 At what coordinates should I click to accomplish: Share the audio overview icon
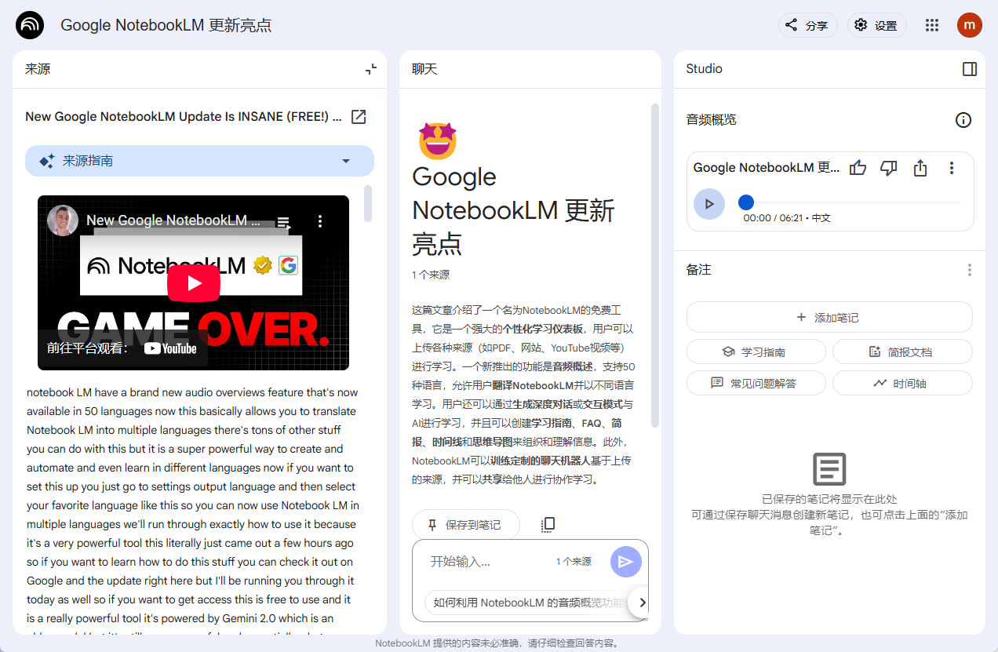coord(920,168)
